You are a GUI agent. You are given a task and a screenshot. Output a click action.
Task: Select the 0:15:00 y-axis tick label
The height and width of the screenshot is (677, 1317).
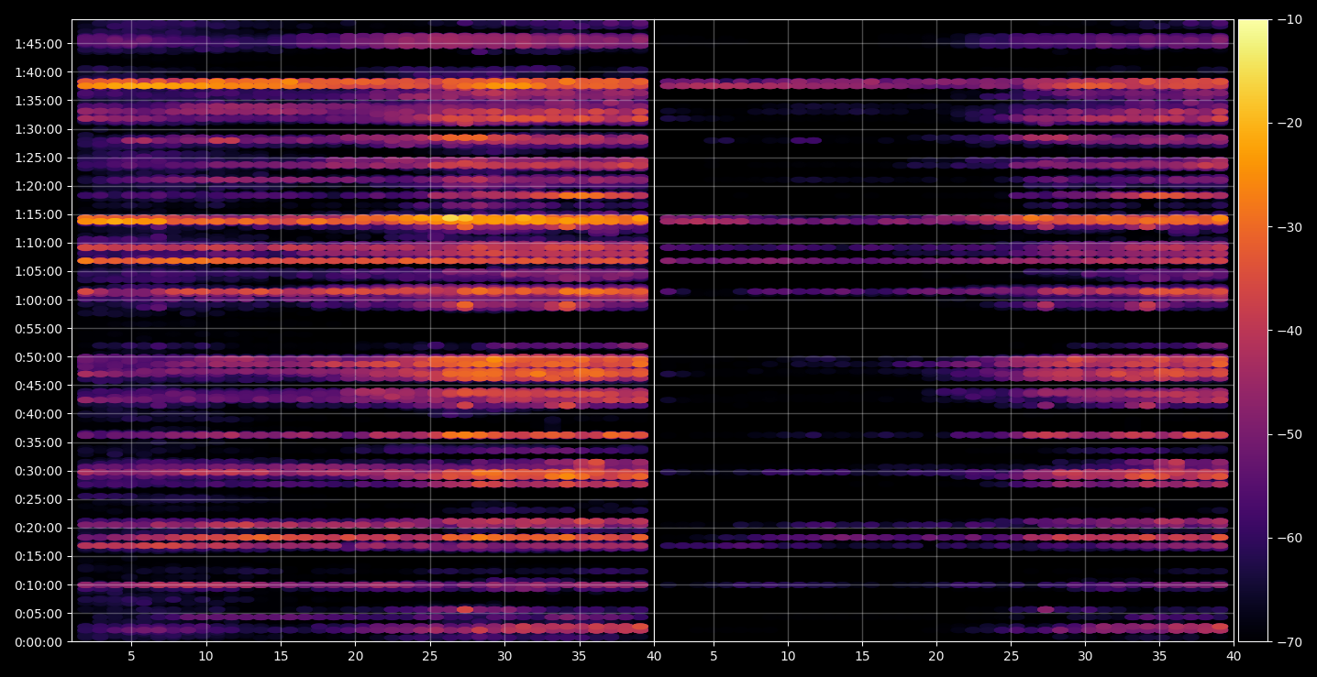(x=39, y=556)
